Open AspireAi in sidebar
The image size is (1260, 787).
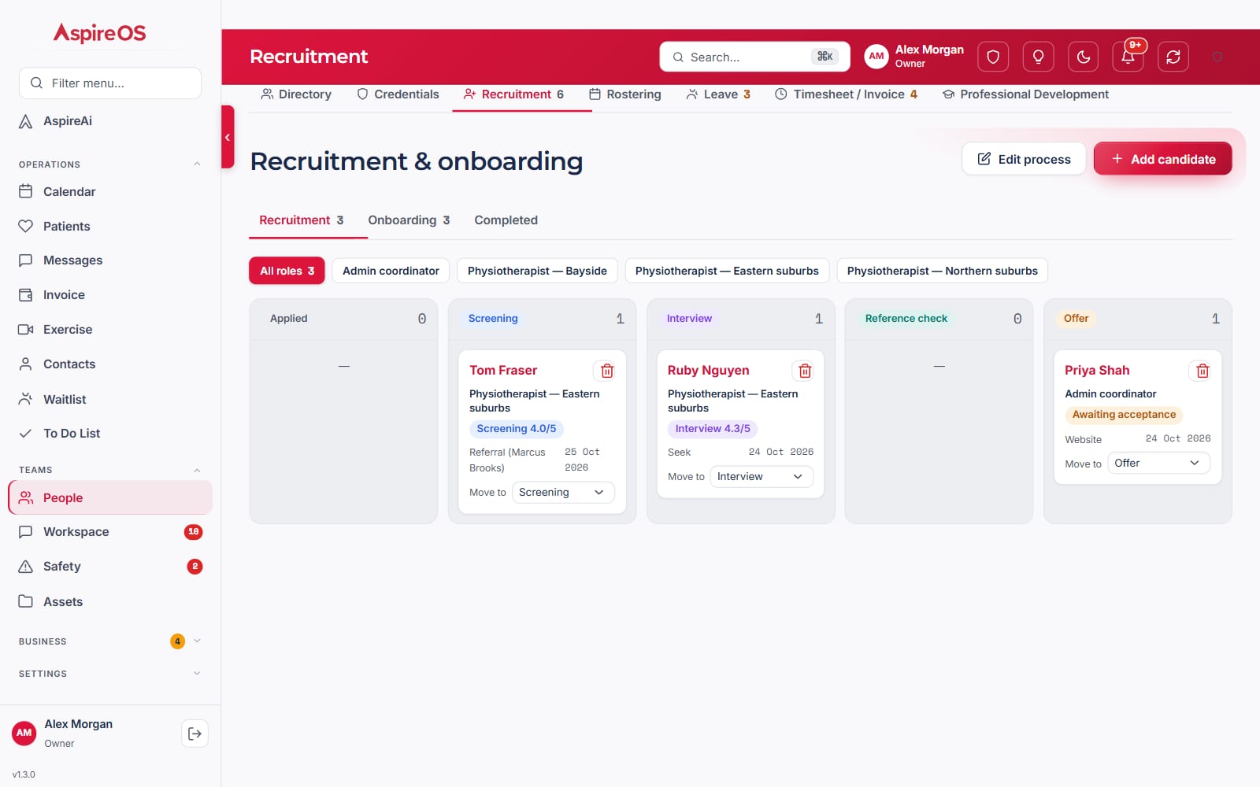[110, 121]
